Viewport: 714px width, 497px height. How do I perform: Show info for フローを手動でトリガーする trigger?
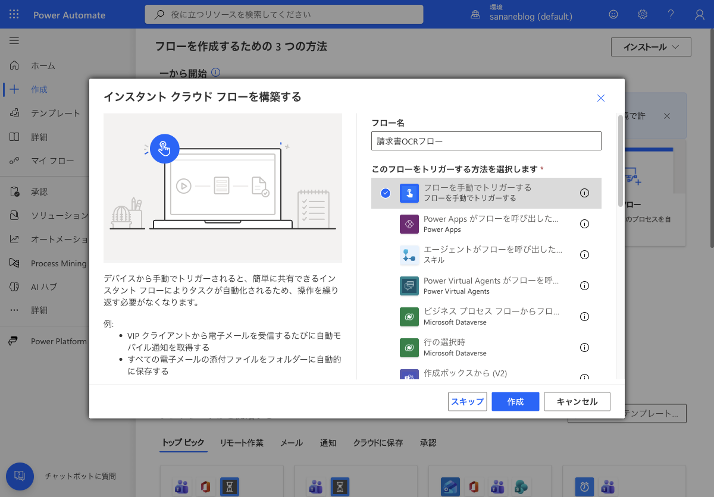pos(584,193)
